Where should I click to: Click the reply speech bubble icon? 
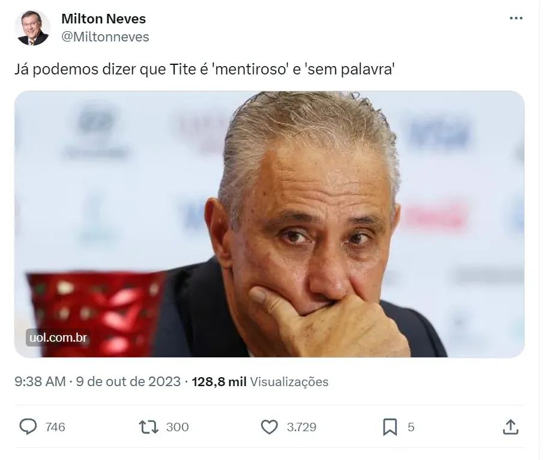coord(28,427)
